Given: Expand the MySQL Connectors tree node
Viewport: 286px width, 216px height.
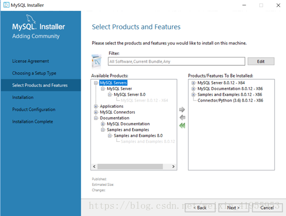Looking at the screenshot, I should [96, 112].
